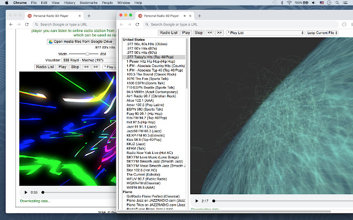Play the audio player in background window

[x=26, y=193]
